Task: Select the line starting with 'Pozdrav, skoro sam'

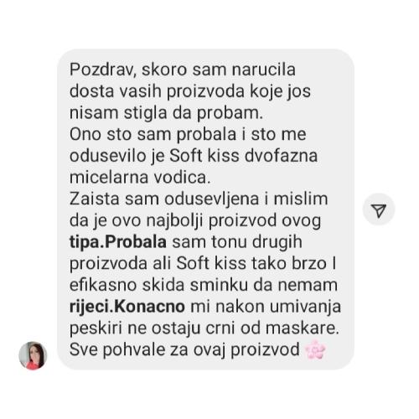Action: [183, 70]
